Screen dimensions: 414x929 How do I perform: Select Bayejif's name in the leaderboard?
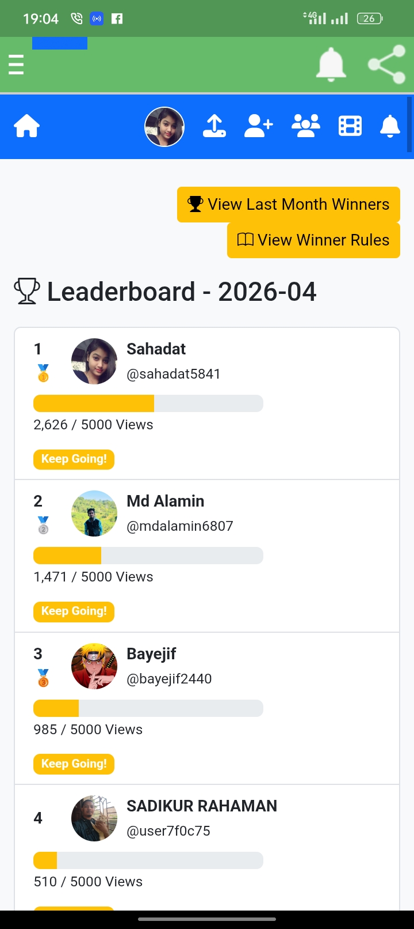coord(151,654)
